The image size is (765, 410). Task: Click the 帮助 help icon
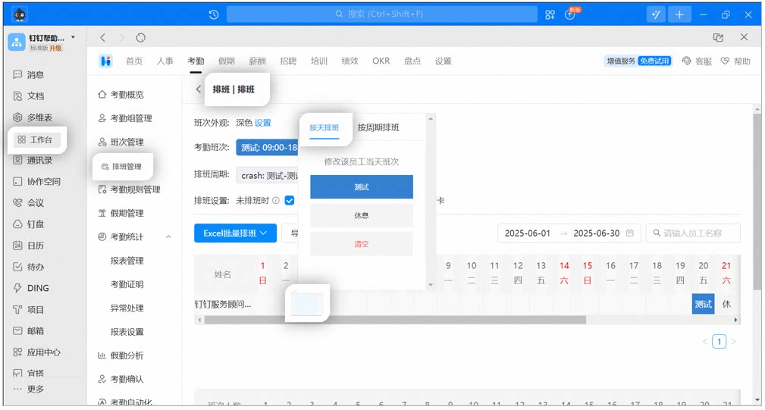click(x=725, y=61)
